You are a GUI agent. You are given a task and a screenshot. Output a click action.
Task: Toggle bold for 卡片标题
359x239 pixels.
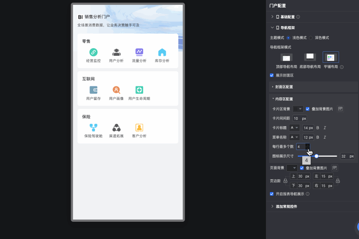pos(317,128)
